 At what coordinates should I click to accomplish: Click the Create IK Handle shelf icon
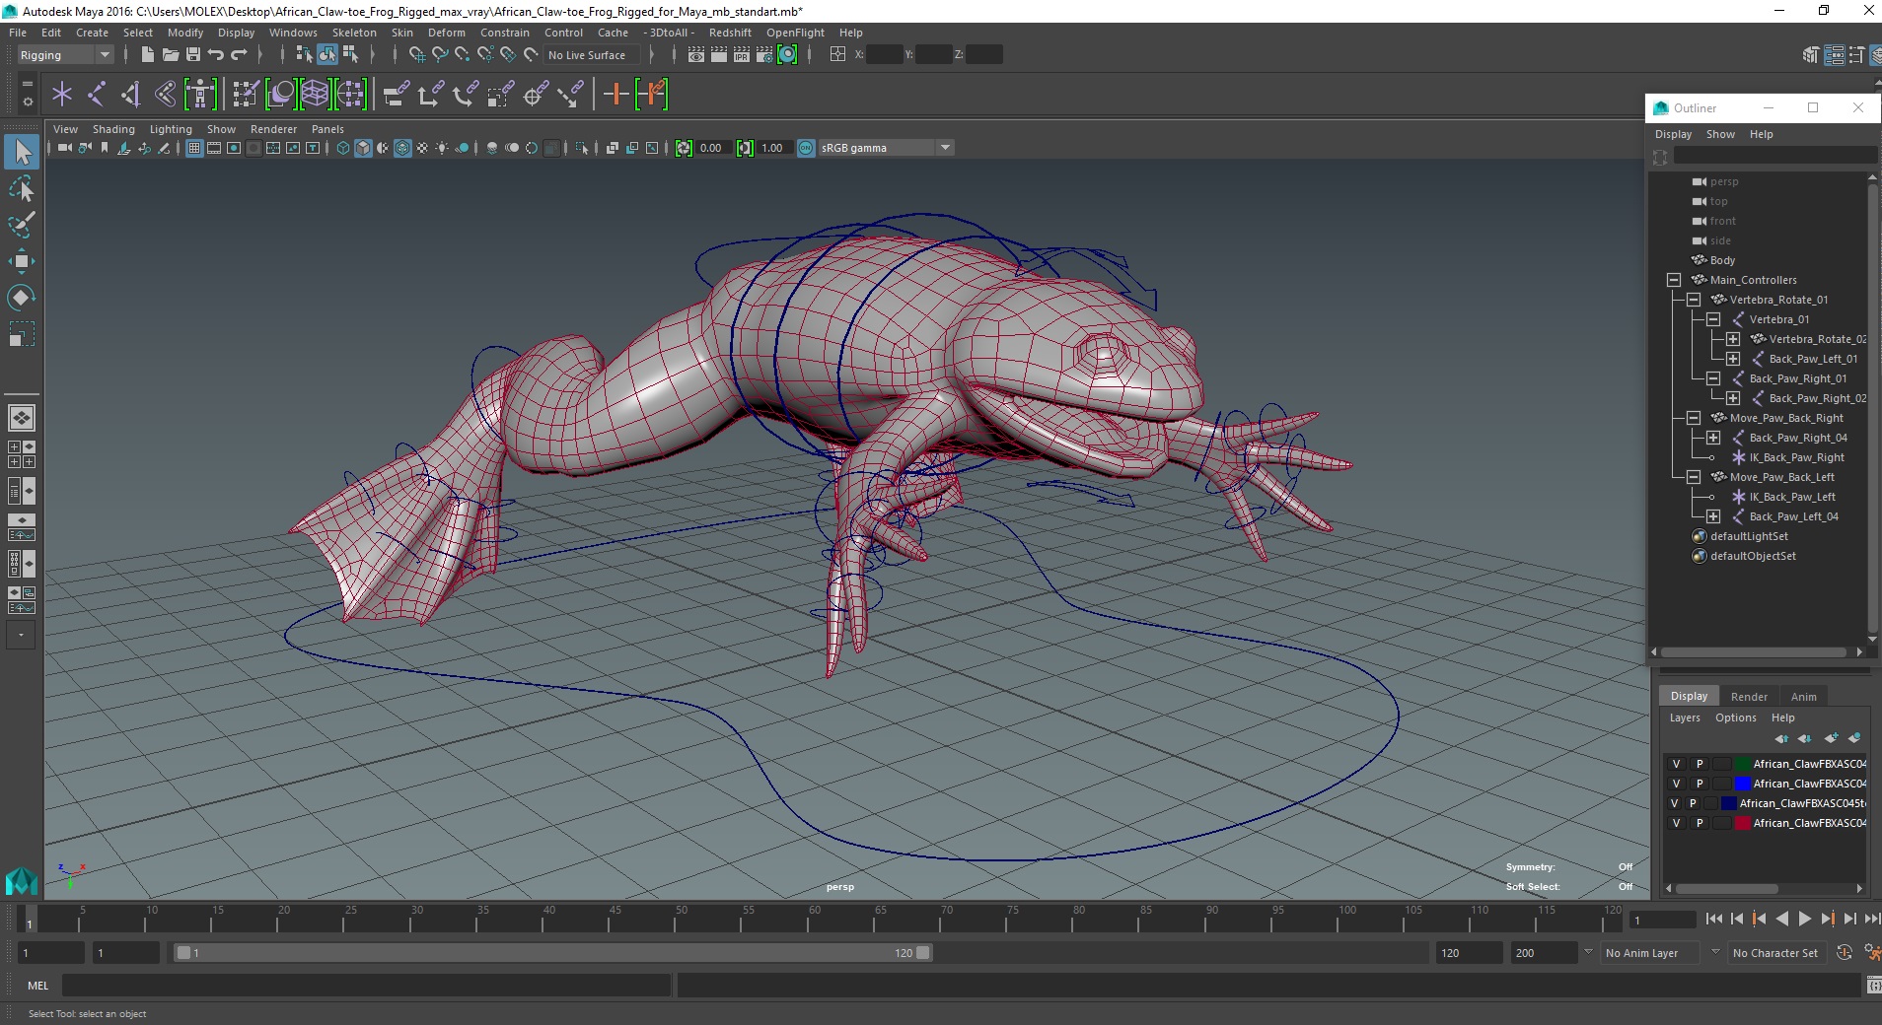pos(130,95)
